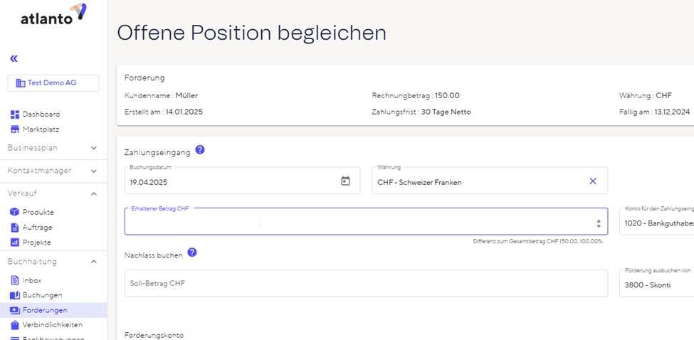Screen dimensions: 694x340
Task: Open the Inbox under Buchhaltung
Action: (x=31, y=280)
